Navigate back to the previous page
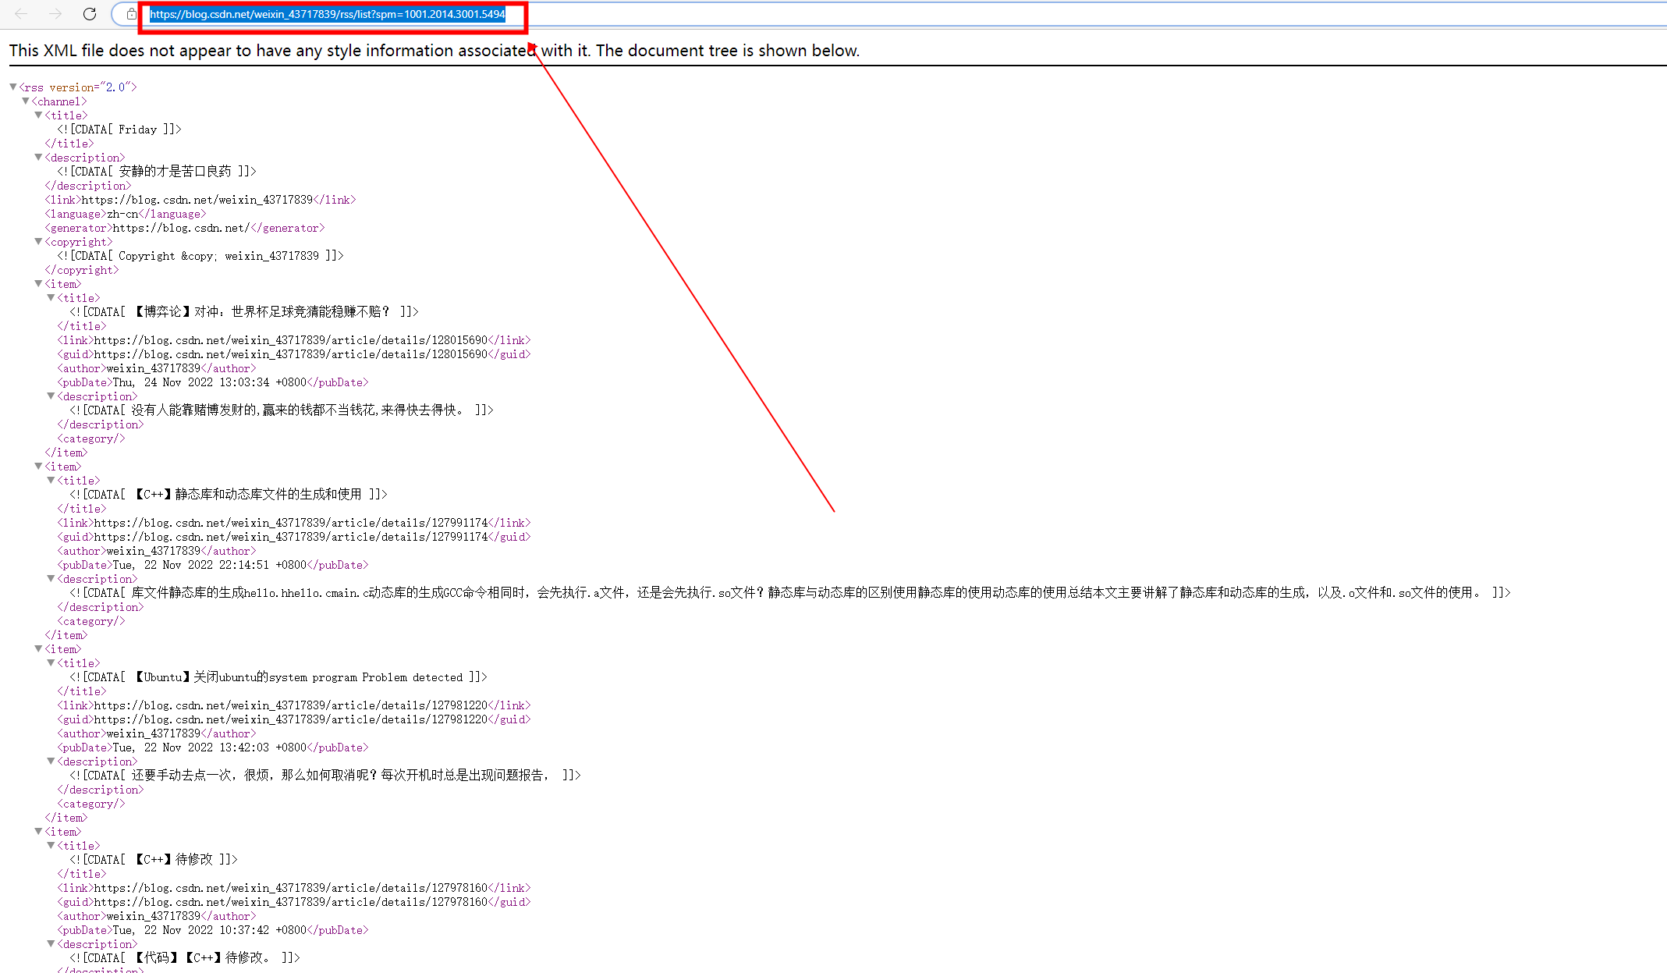Image resolution: width=1667 pixels, height=973 pixels. click(20, 13)
